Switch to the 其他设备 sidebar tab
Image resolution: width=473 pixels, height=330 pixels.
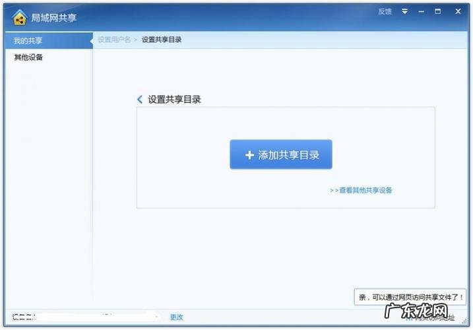49,57
